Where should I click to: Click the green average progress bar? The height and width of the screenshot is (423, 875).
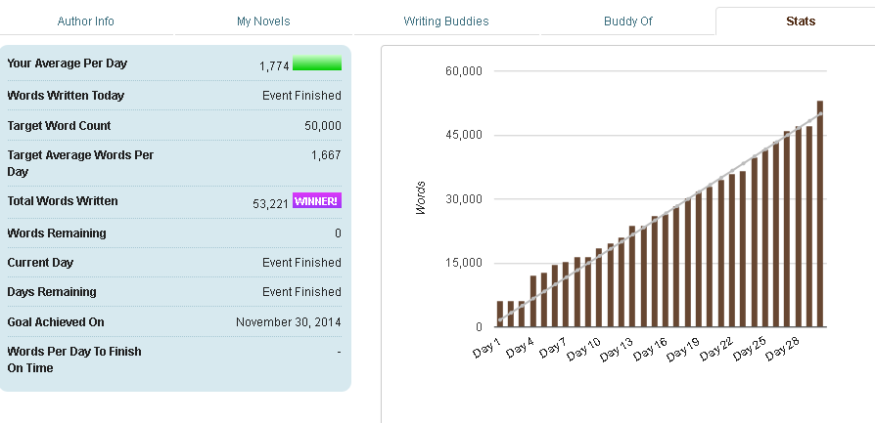point(317,64)
